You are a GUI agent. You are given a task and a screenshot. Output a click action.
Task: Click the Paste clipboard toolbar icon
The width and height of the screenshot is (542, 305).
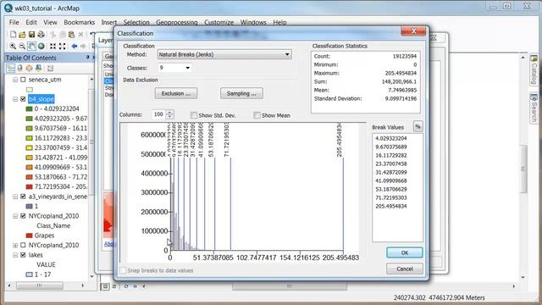point(71,35)
